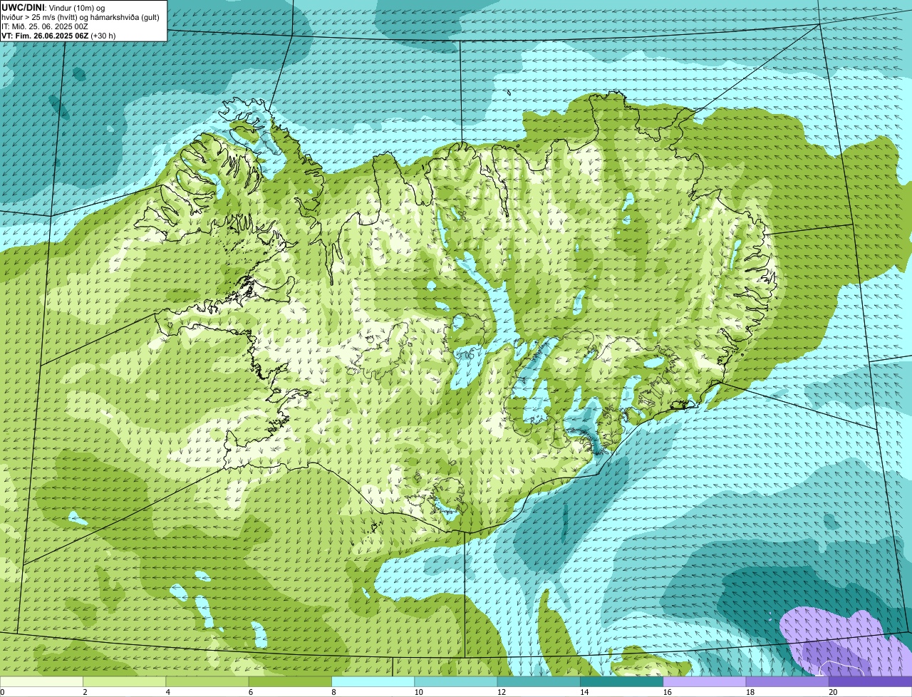Click the 12–14 m/s teal legend swatch

click(539, 681)
